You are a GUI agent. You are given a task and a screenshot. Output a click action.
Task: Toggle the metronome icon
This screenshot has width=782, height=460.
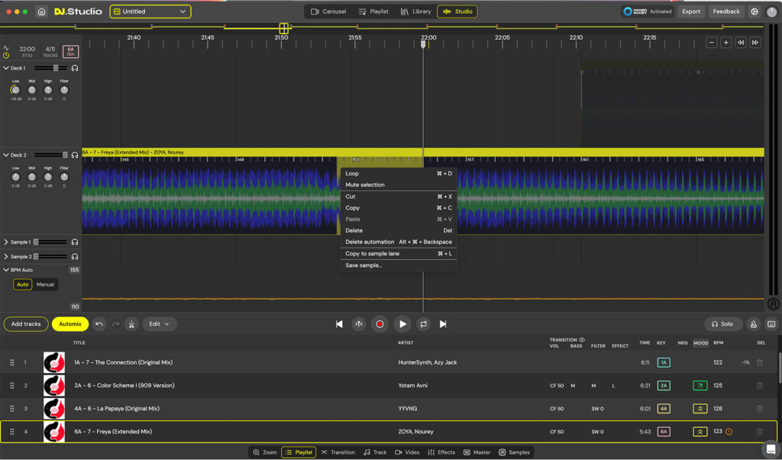(x=754, y=324)
